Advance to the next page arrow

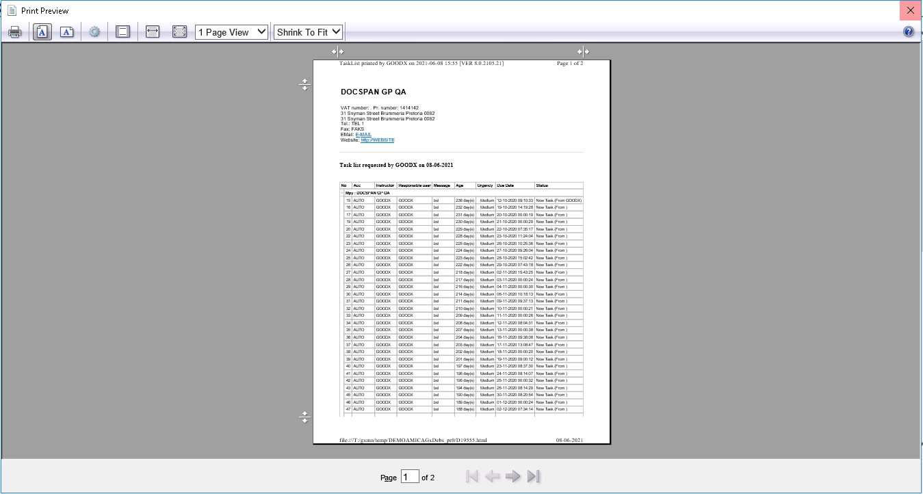pyautogui.click(x=513, y=477)
